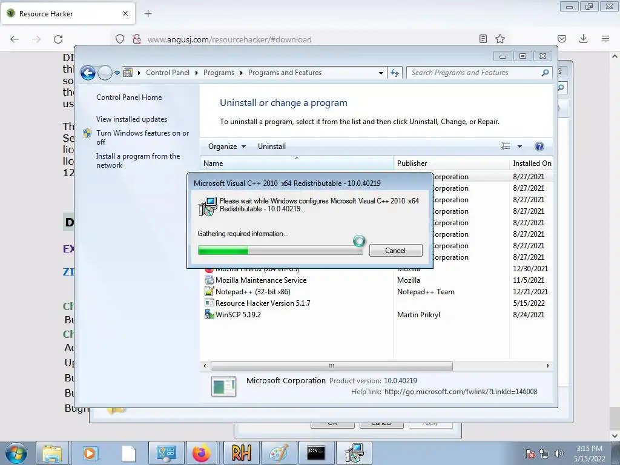Screen dimensions: 620x465
Task: Open Install a program from the network
Action: point(138,160)
